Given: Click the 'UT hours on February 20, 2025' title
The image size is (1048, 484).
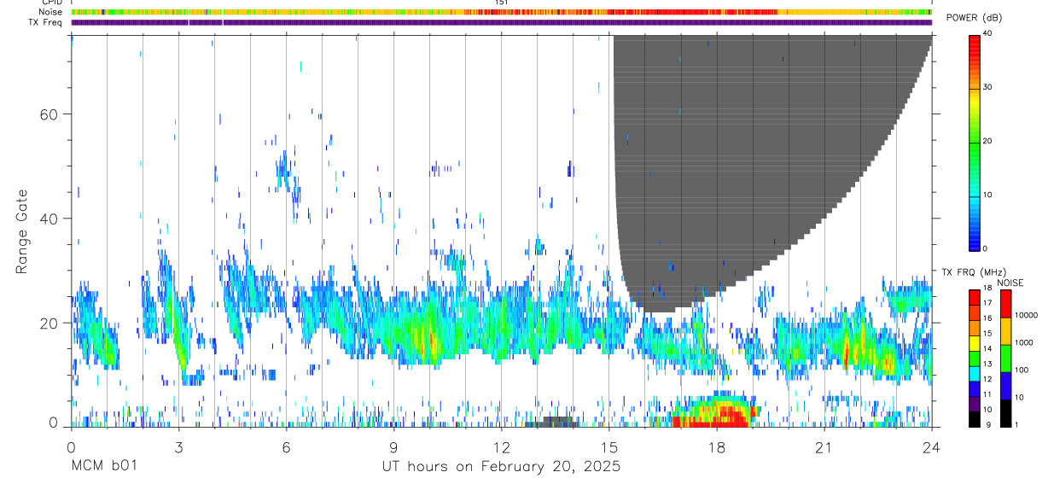Looking at the screenshot, I should (500, 467).
